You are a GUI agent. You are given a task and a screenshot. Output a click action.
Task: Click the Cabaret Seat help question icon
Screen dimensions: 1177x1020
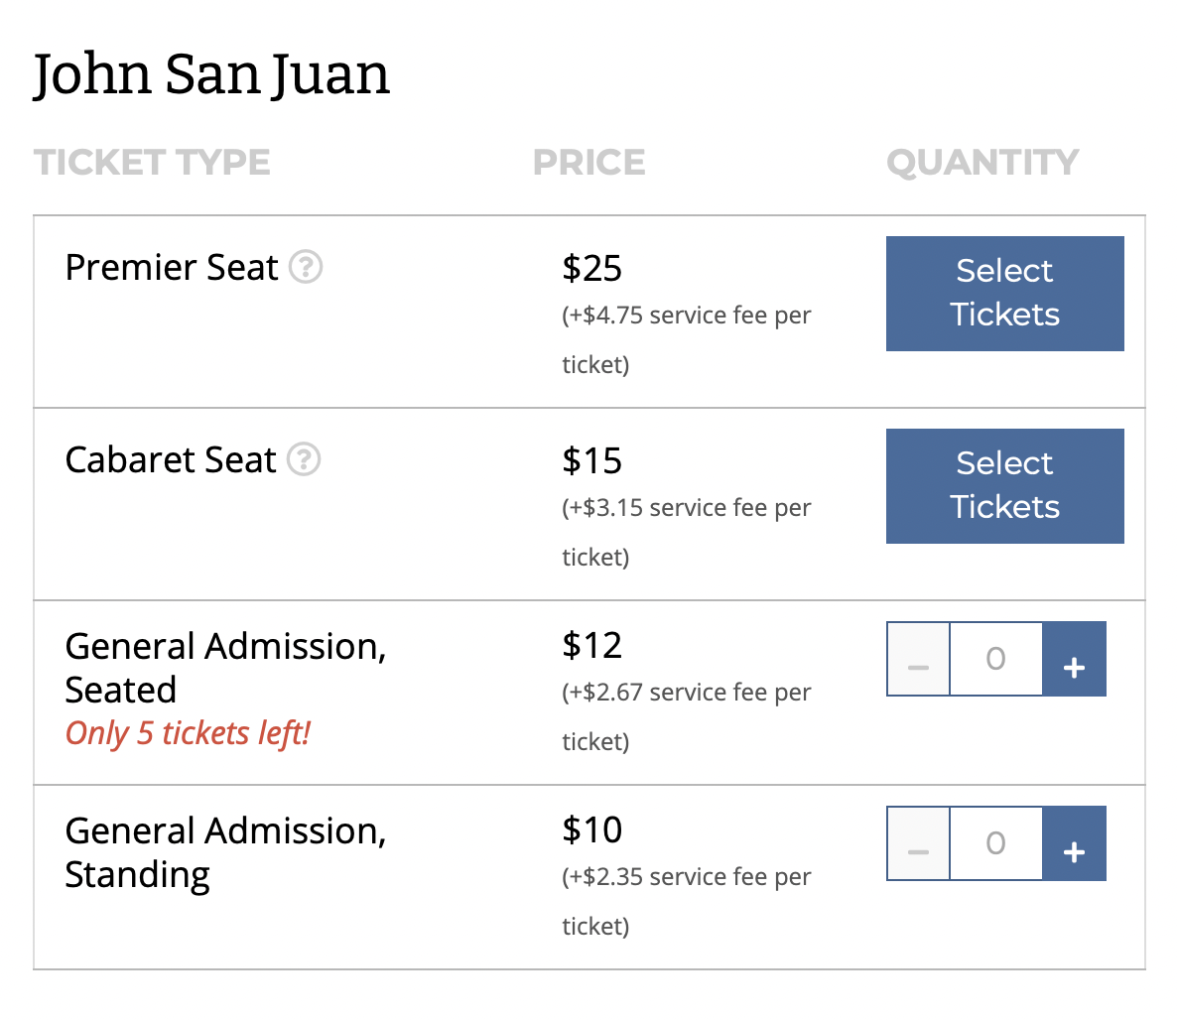tap(304, 459)
